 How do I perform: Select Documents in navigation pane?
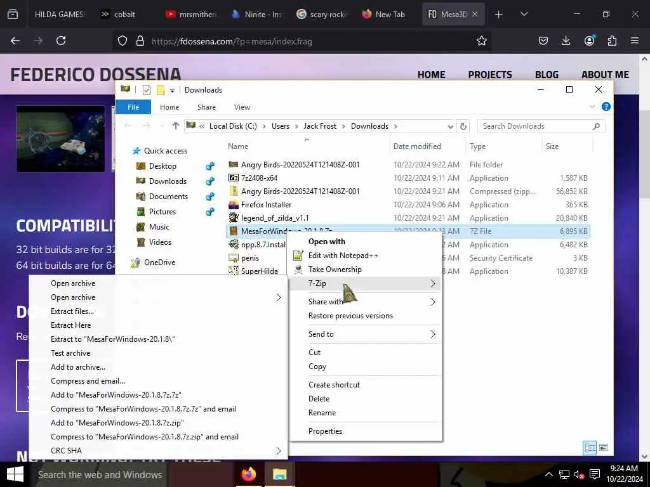[168, 197]
